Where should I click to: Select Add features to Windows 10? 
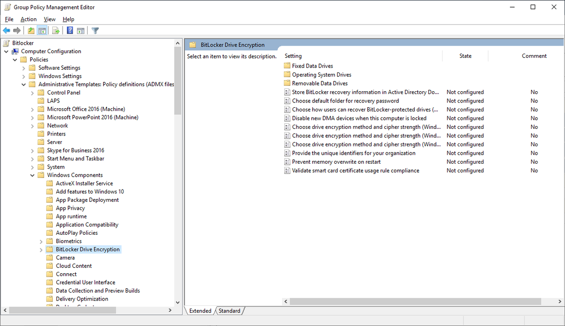pyautogui.click(x=90, y=191)
